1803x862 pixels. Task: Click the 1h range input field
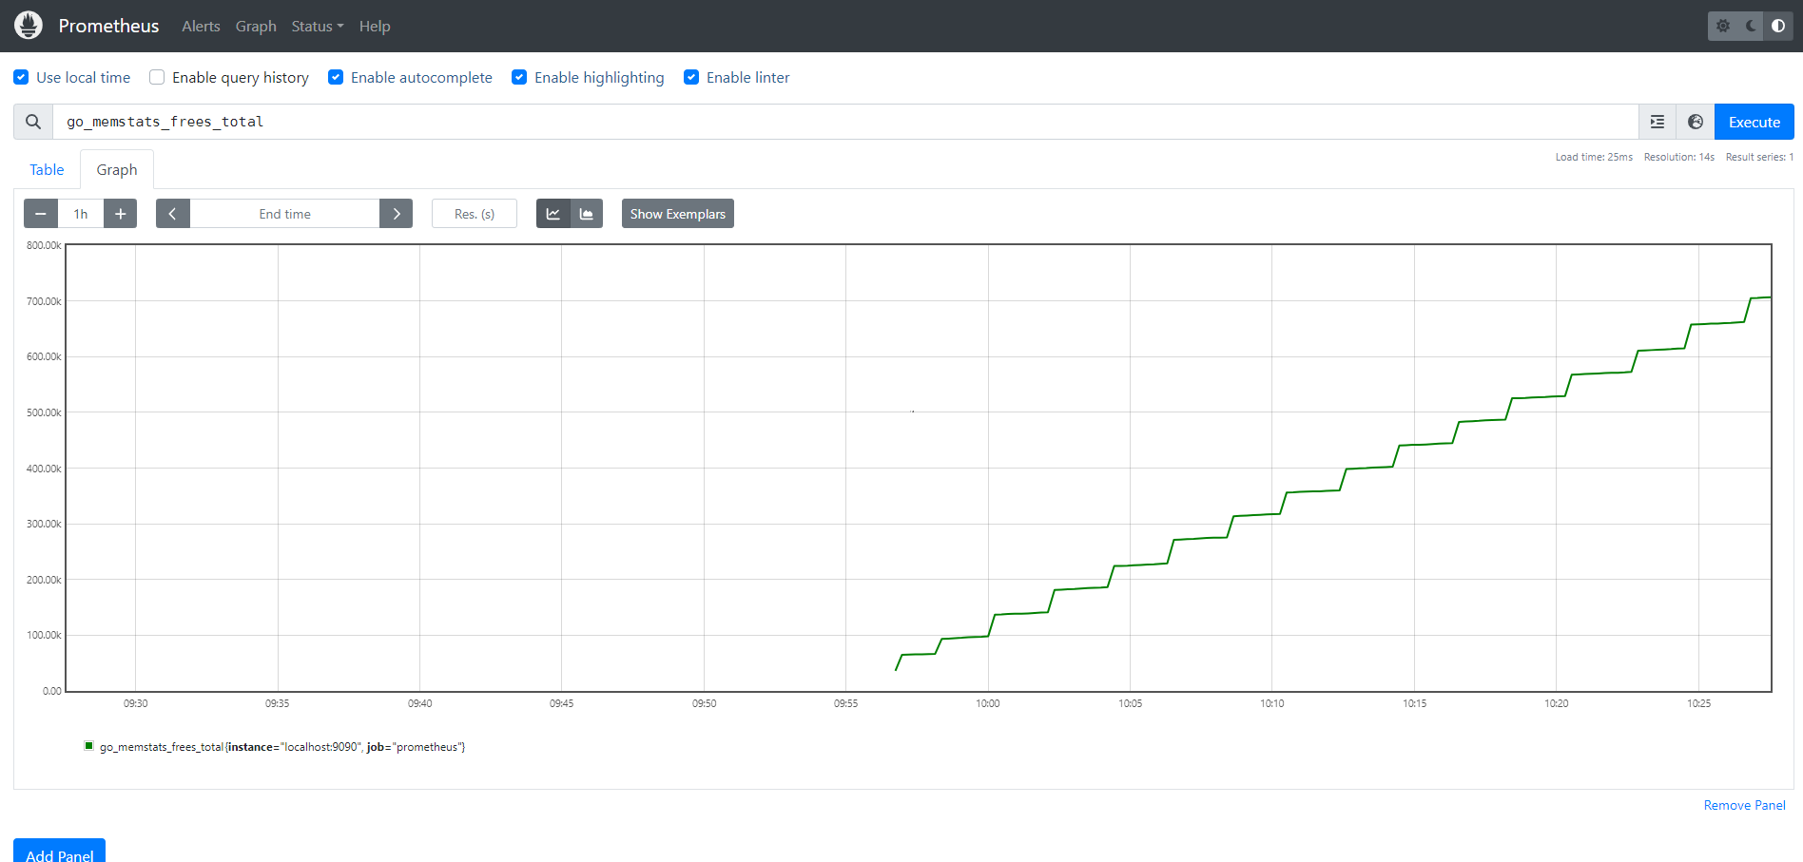(x=81, y=214)
